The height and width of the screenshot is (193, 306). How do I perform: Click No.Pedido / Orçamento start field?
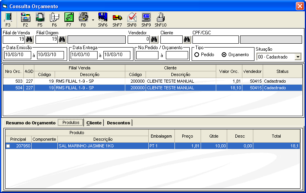point(148,55)
